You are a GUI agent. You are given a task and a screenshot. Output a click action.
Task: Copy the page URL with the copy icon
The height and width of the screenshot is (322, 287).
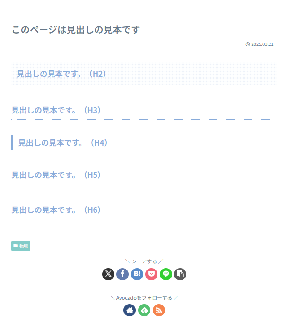tap(180, 274)
